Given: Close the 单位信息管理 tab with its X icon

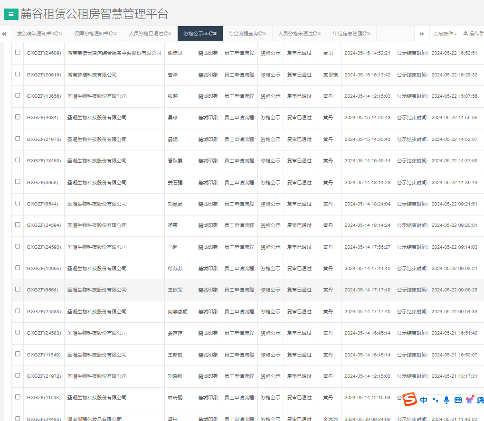Looking at the screenshot, I should 369,34.
